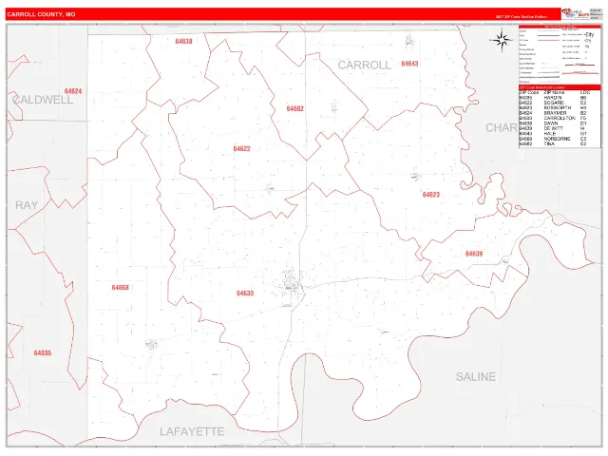Click the compass rose icon

click(x=502, y=40)
